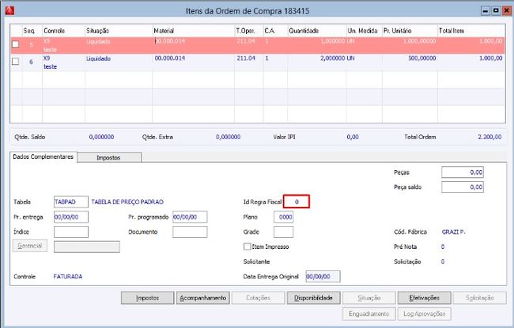Image resolution: width=514 pixels, height=328 pixels.
Task: Open the Efetivações button
Action: coord(424,298)
